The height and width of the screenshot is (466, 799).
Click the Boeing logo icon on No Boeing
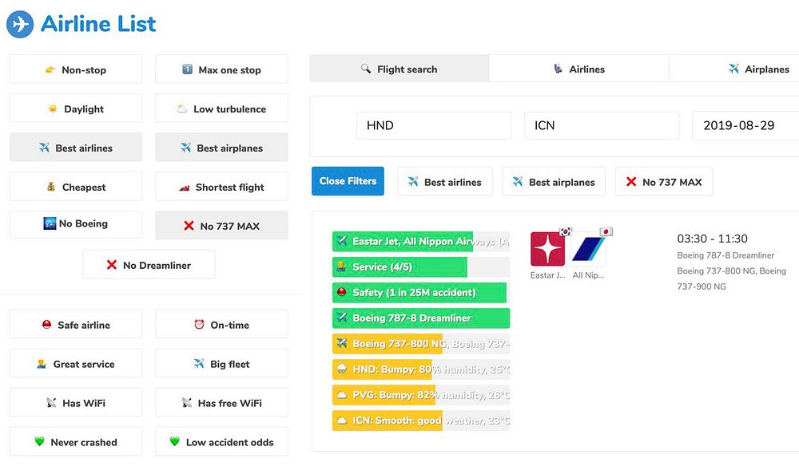50,223
